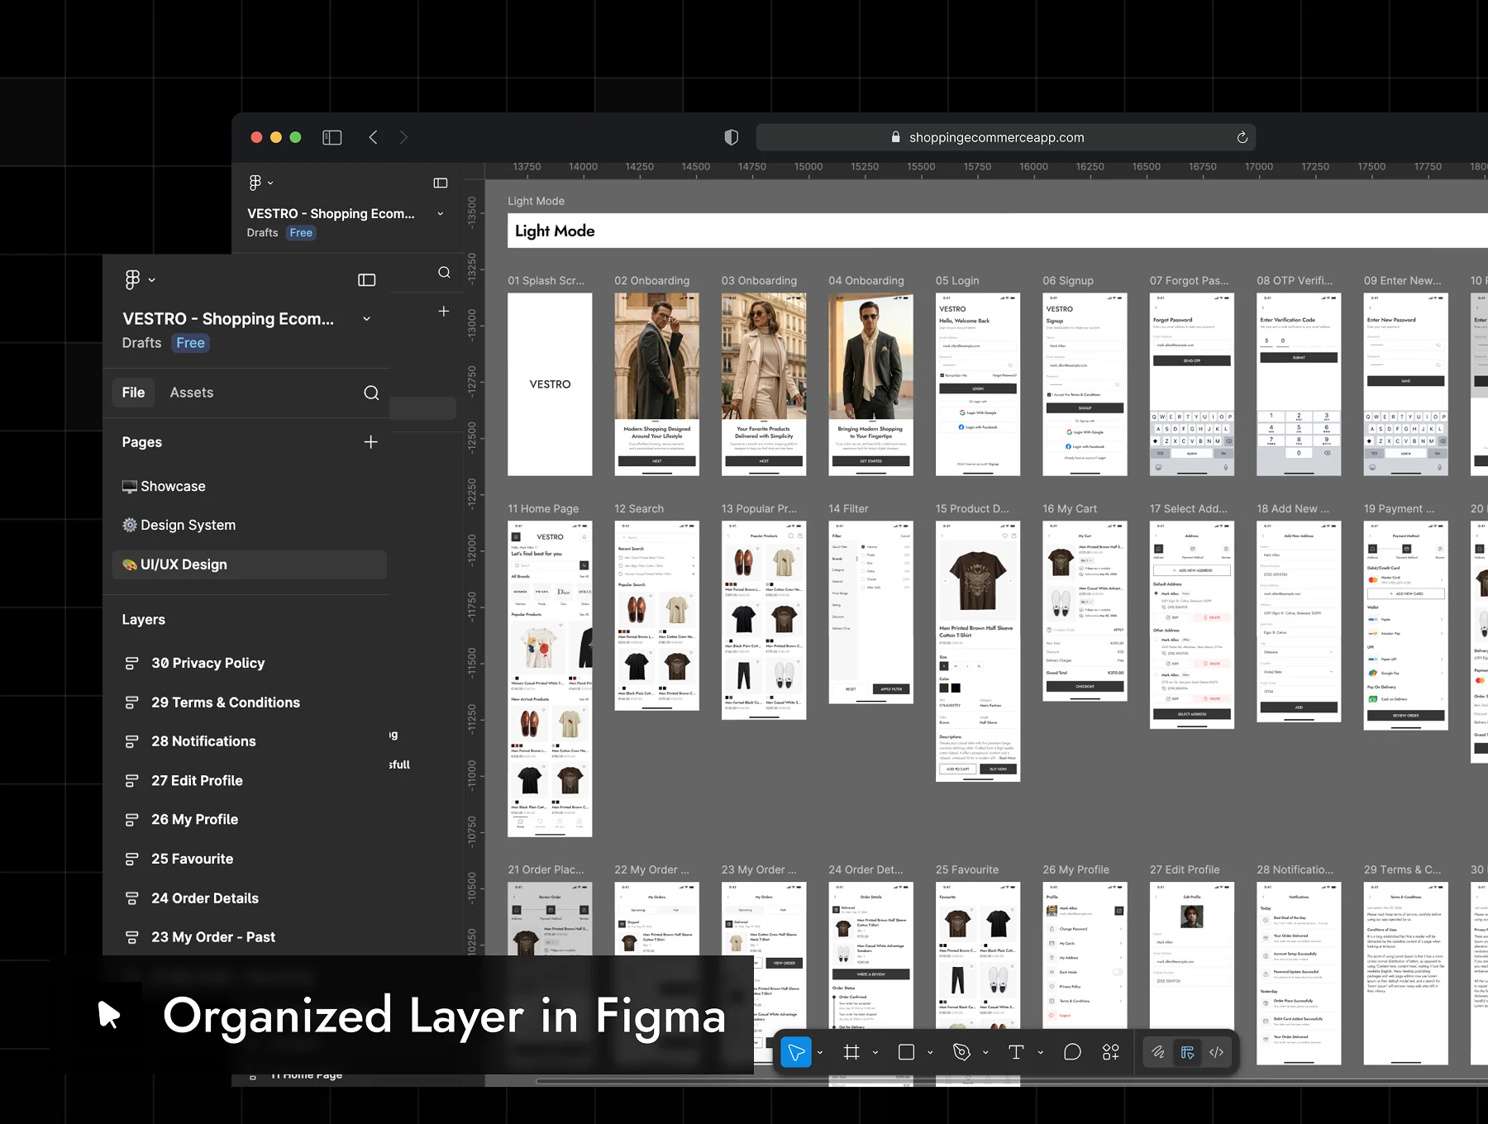Select the Move tool in bottom toolbar
This screenshot has height=1124, width=1488.
point(796,1052)
